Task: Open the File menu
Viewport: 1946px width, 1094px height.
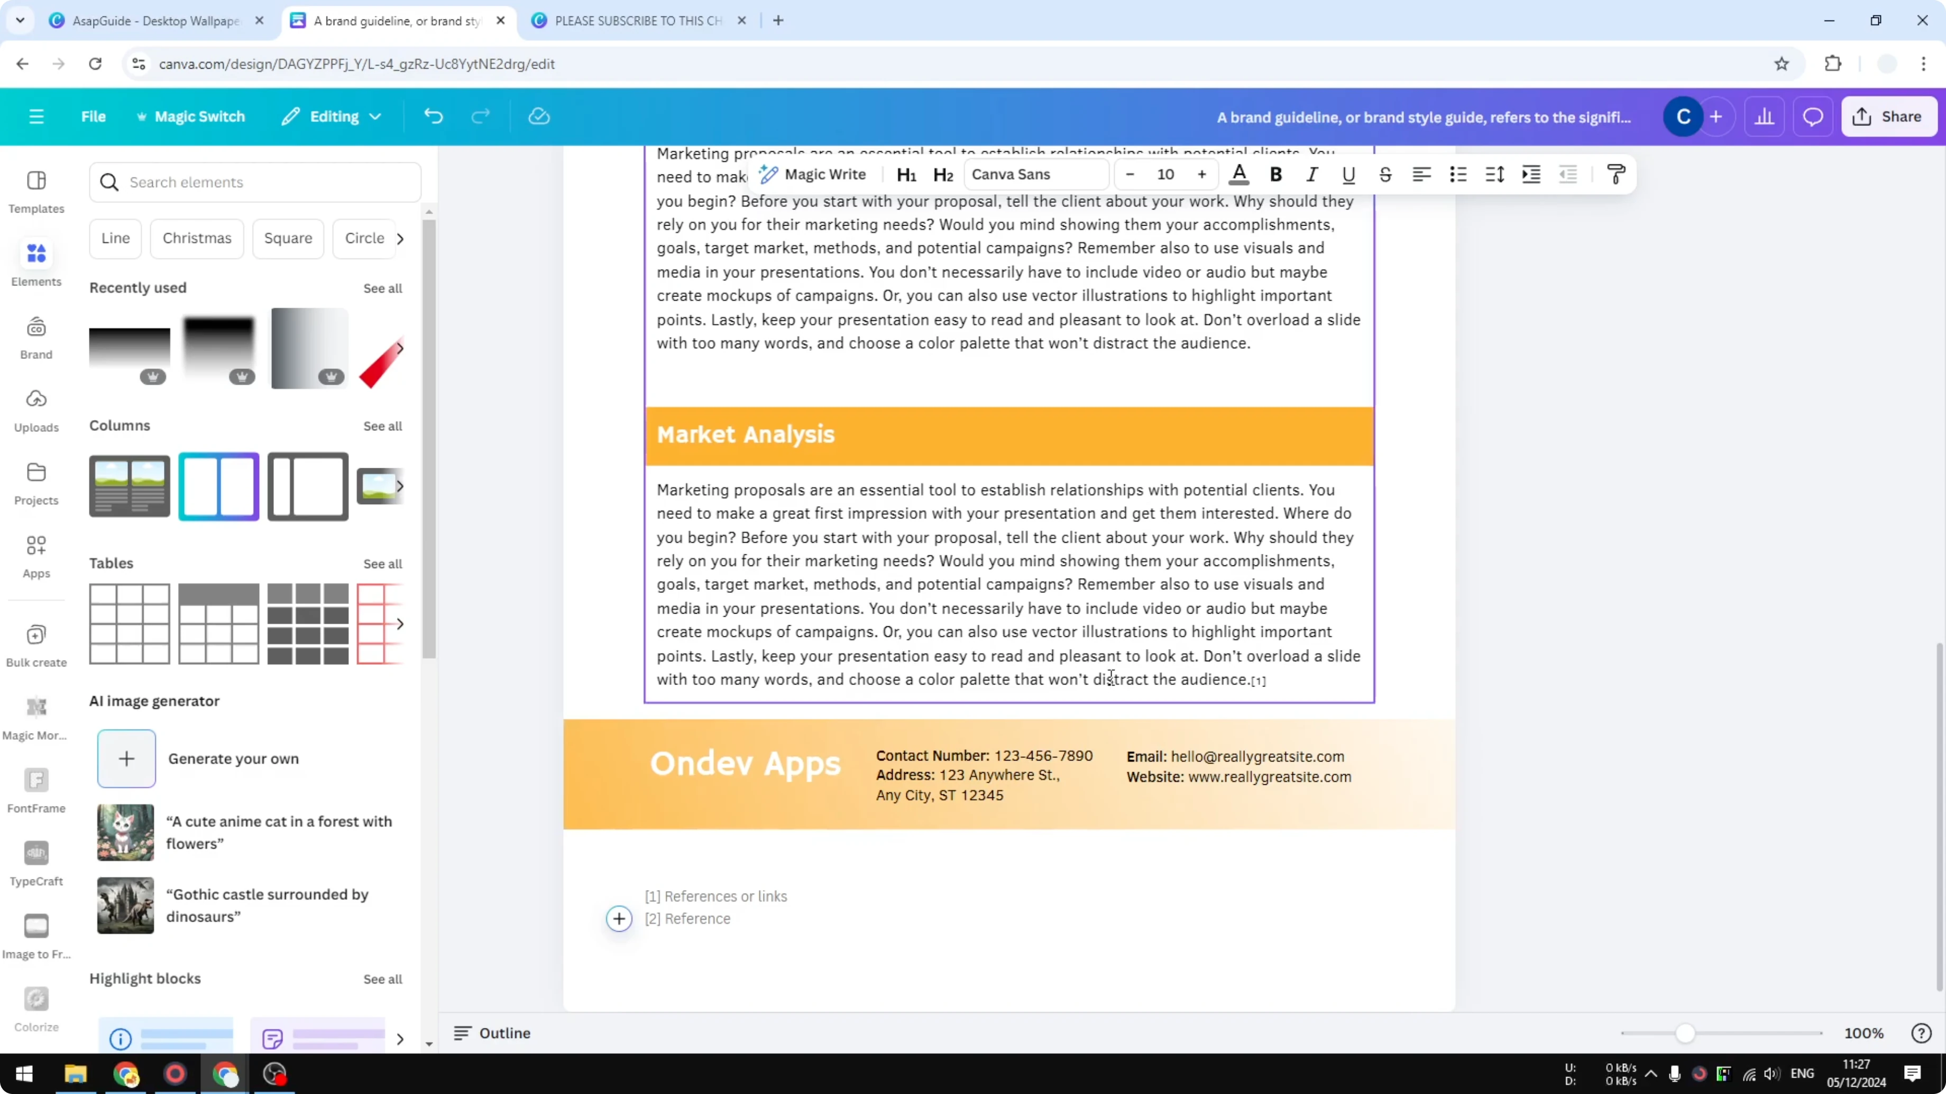Action: pos(94,116)
